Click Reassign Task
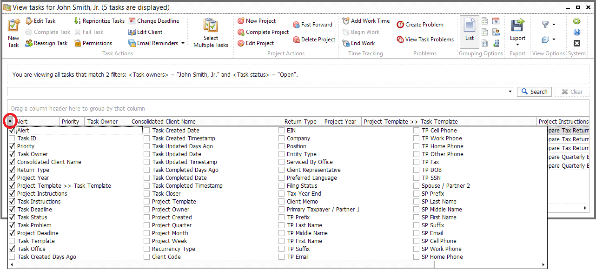Viewport: 596px width, 270px height. click(46, 43)
